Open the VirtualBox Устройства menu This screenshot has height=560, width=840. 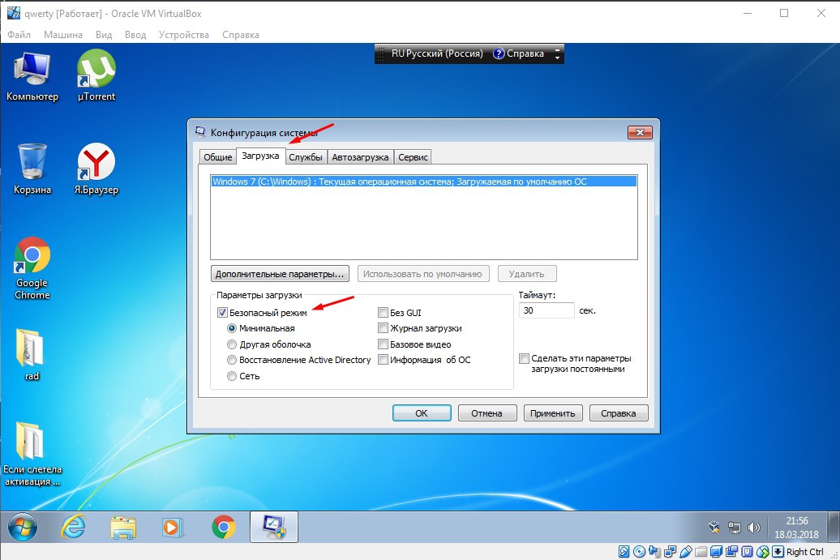pyautogui.click(x=184, y=35)
